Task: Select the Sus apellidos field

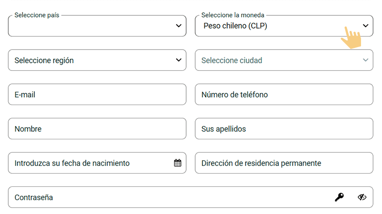Action: pyautogui.click(x=284, y=129)
